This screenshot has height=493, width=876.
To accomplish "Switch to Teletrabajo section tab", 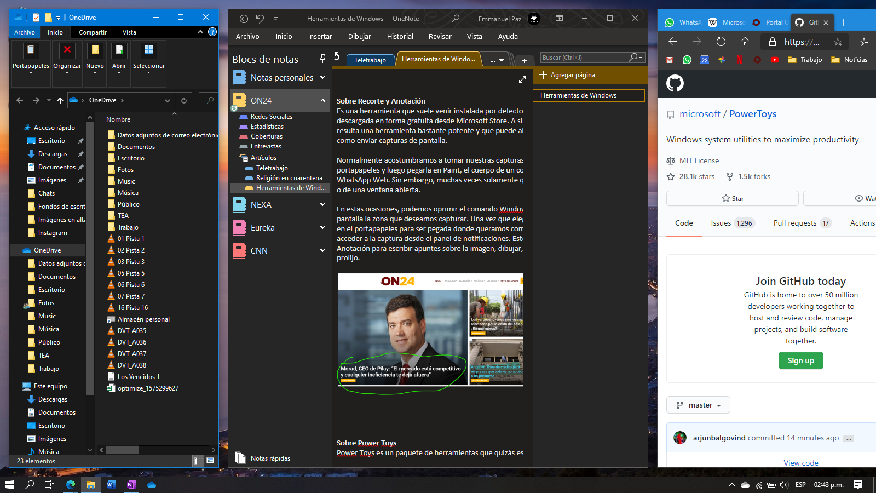I will tap(370, 60).
